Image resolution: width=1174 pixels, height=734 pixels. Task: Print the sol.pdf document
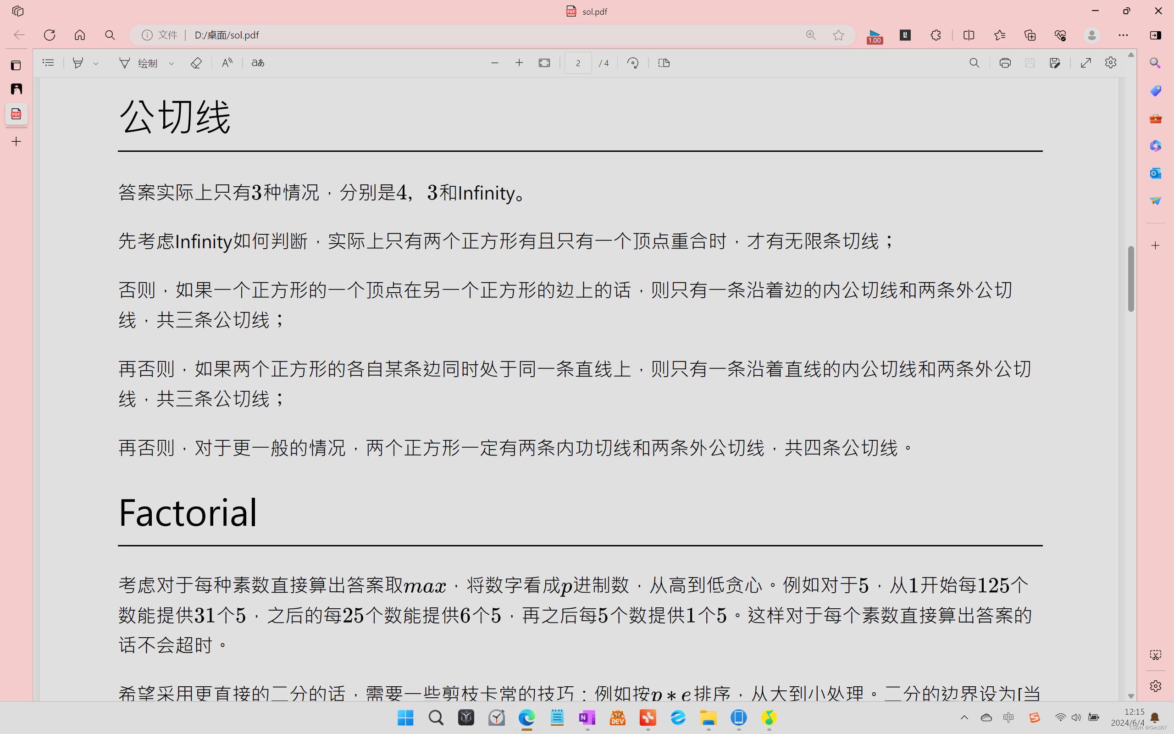(1004, 63)
